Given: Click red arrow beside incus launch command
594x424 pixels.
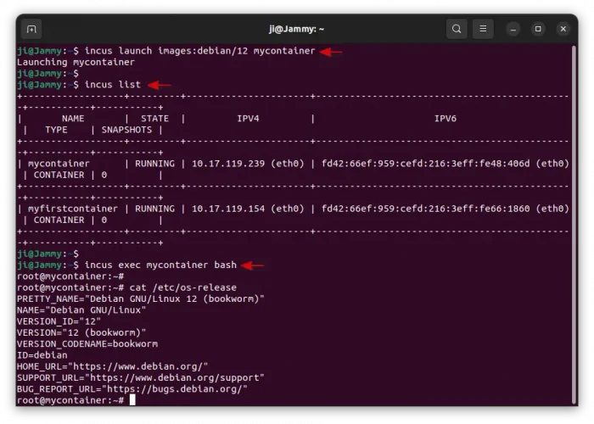Looking at the screenshot, I should (331, 52).
